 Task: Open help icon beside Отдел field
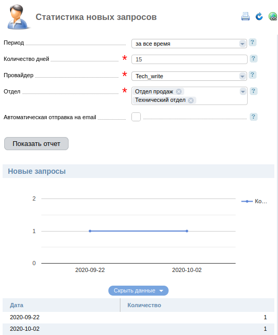(253, 91)
